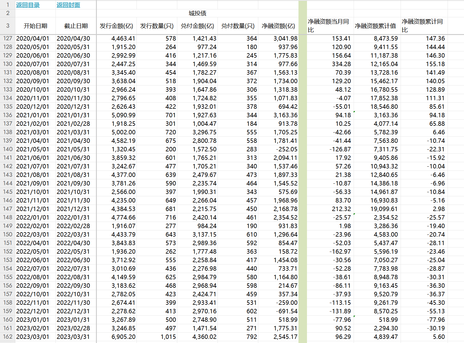Image resolution: width=464 pixels, height=343 pixels.
Task: Select the 开始日期 column header cell
Action: pos(36,26)
